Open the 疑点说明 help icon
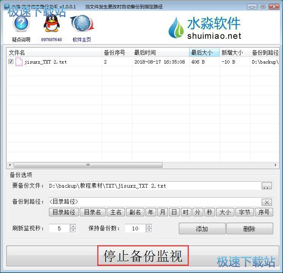The width and height of the screenshot is (283, 273). click(21, 24)
